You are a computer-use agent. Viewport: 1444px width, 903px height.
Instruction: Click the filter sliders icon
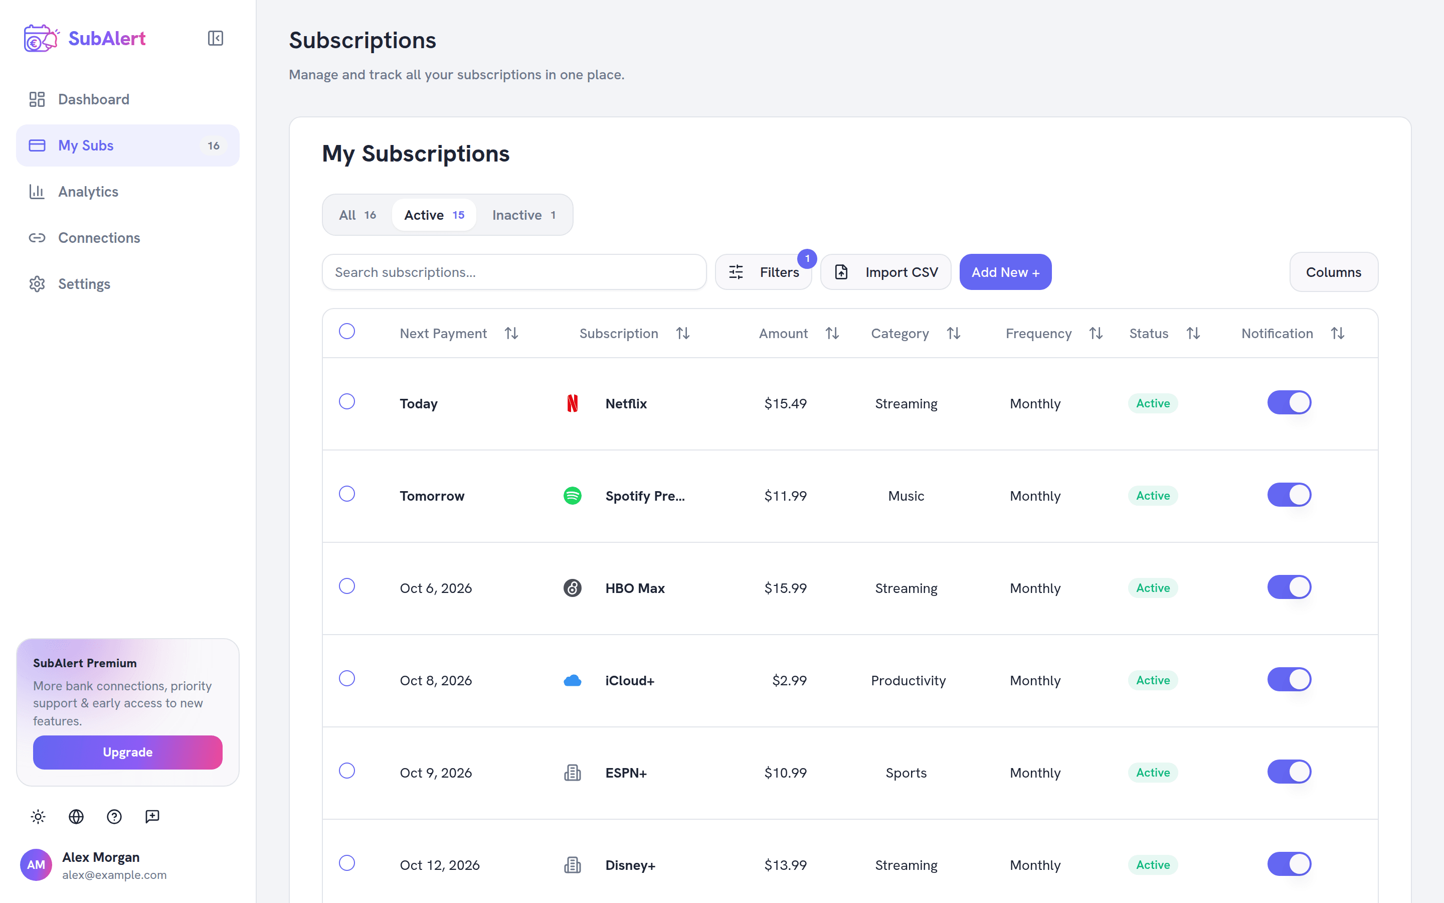(737, 272)
